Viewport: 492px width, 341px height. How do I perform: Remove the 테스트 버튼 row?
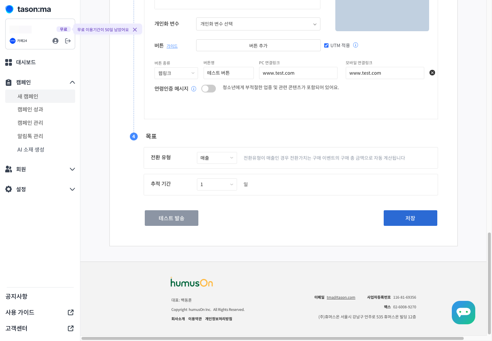432,73
